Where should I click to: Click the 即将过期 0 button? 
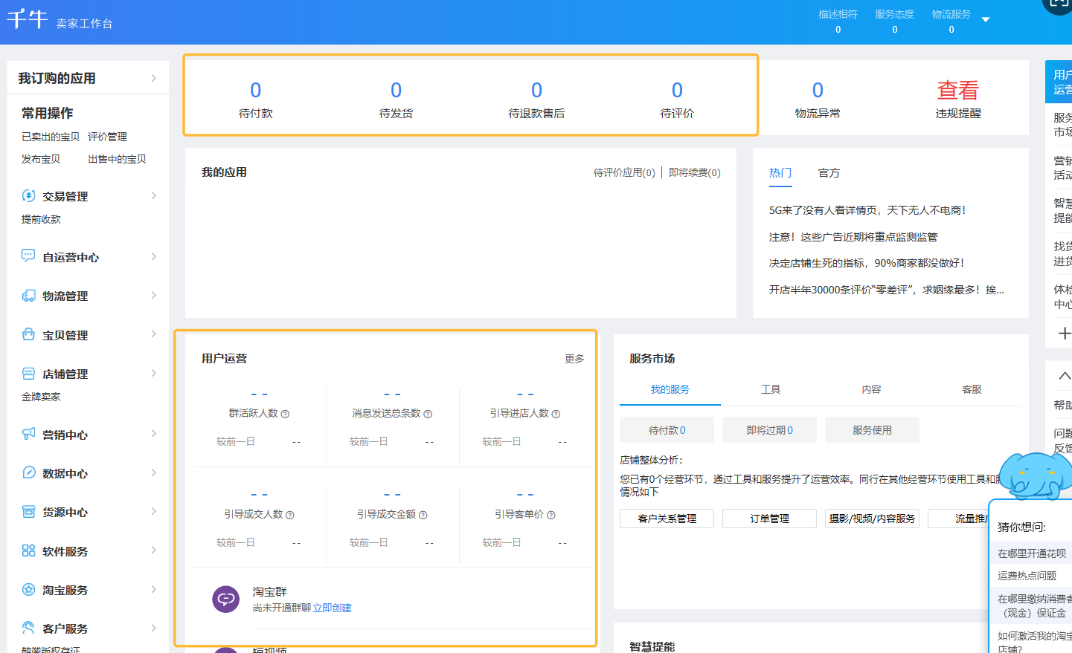[769, 429]
